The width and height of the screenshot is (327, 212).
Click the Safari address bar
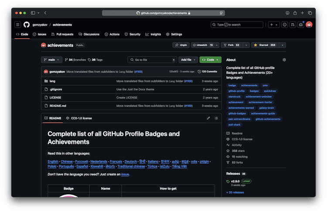point(163,13)
